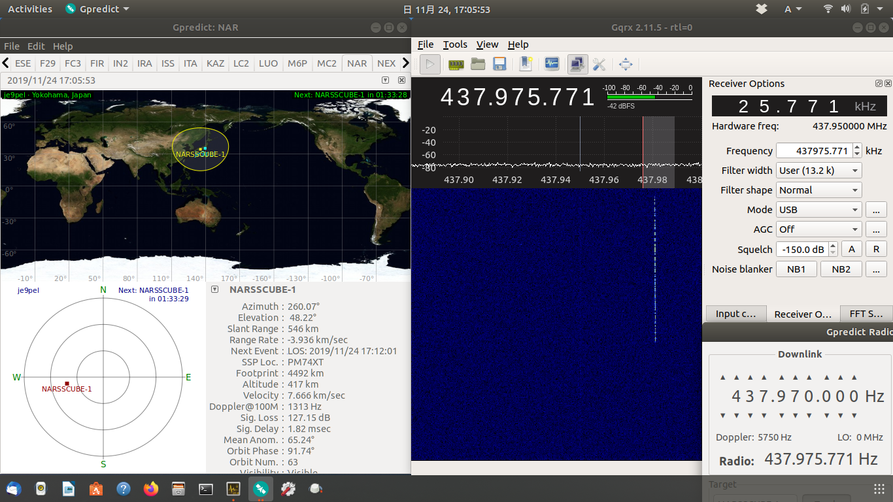Screen dimensions: 893x502
Task: Open Gpredict Help menu
Action: tap(63, 46)
